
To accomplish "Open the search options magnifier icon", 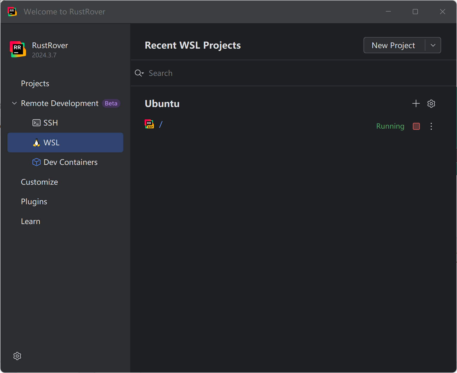I will pos(139,73).
